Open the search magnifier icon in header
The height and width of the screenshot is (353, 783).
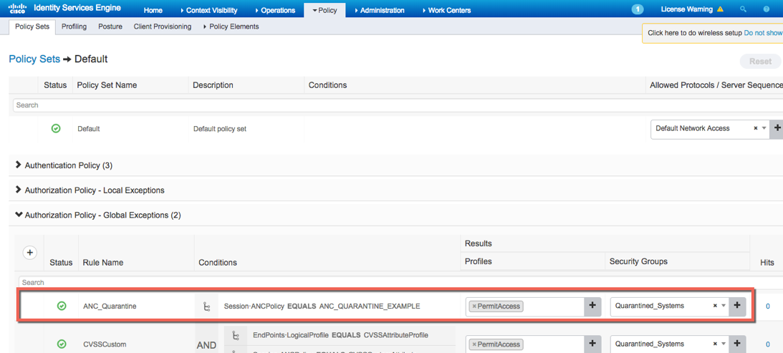tap(743, 9)
